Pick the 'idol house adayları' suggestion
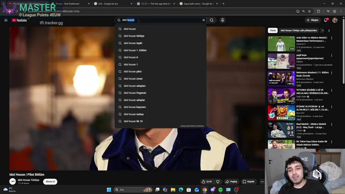The image size is (345, 194). point(160,86)
